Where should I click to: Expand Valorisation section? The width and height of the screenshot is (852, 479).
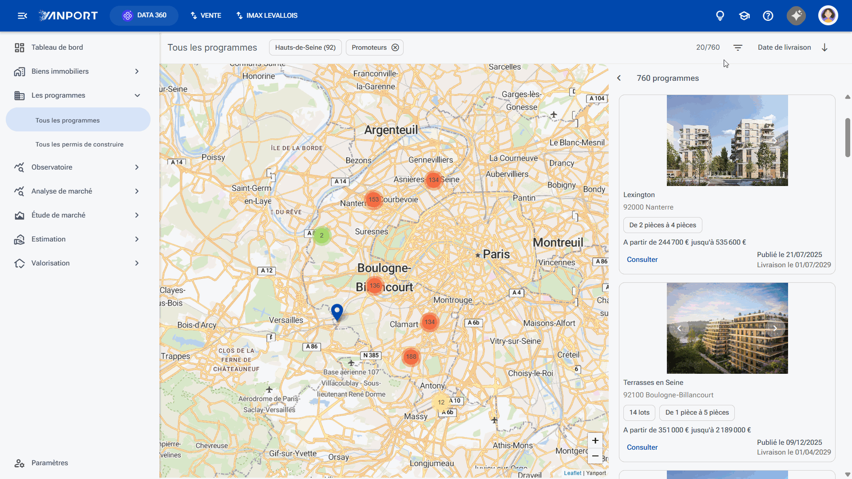(x=78, y=263)
